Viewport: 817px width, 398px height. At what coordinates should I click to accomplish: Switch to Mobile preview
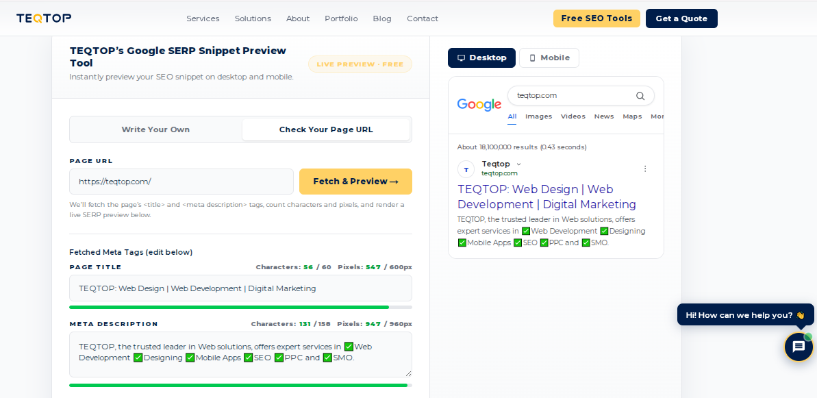pos(549,58)
